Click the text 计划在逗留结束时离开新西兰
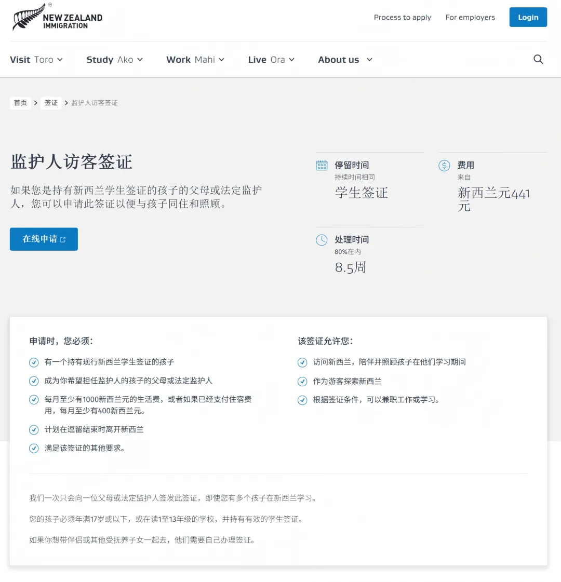 click(x=94, y=429)
